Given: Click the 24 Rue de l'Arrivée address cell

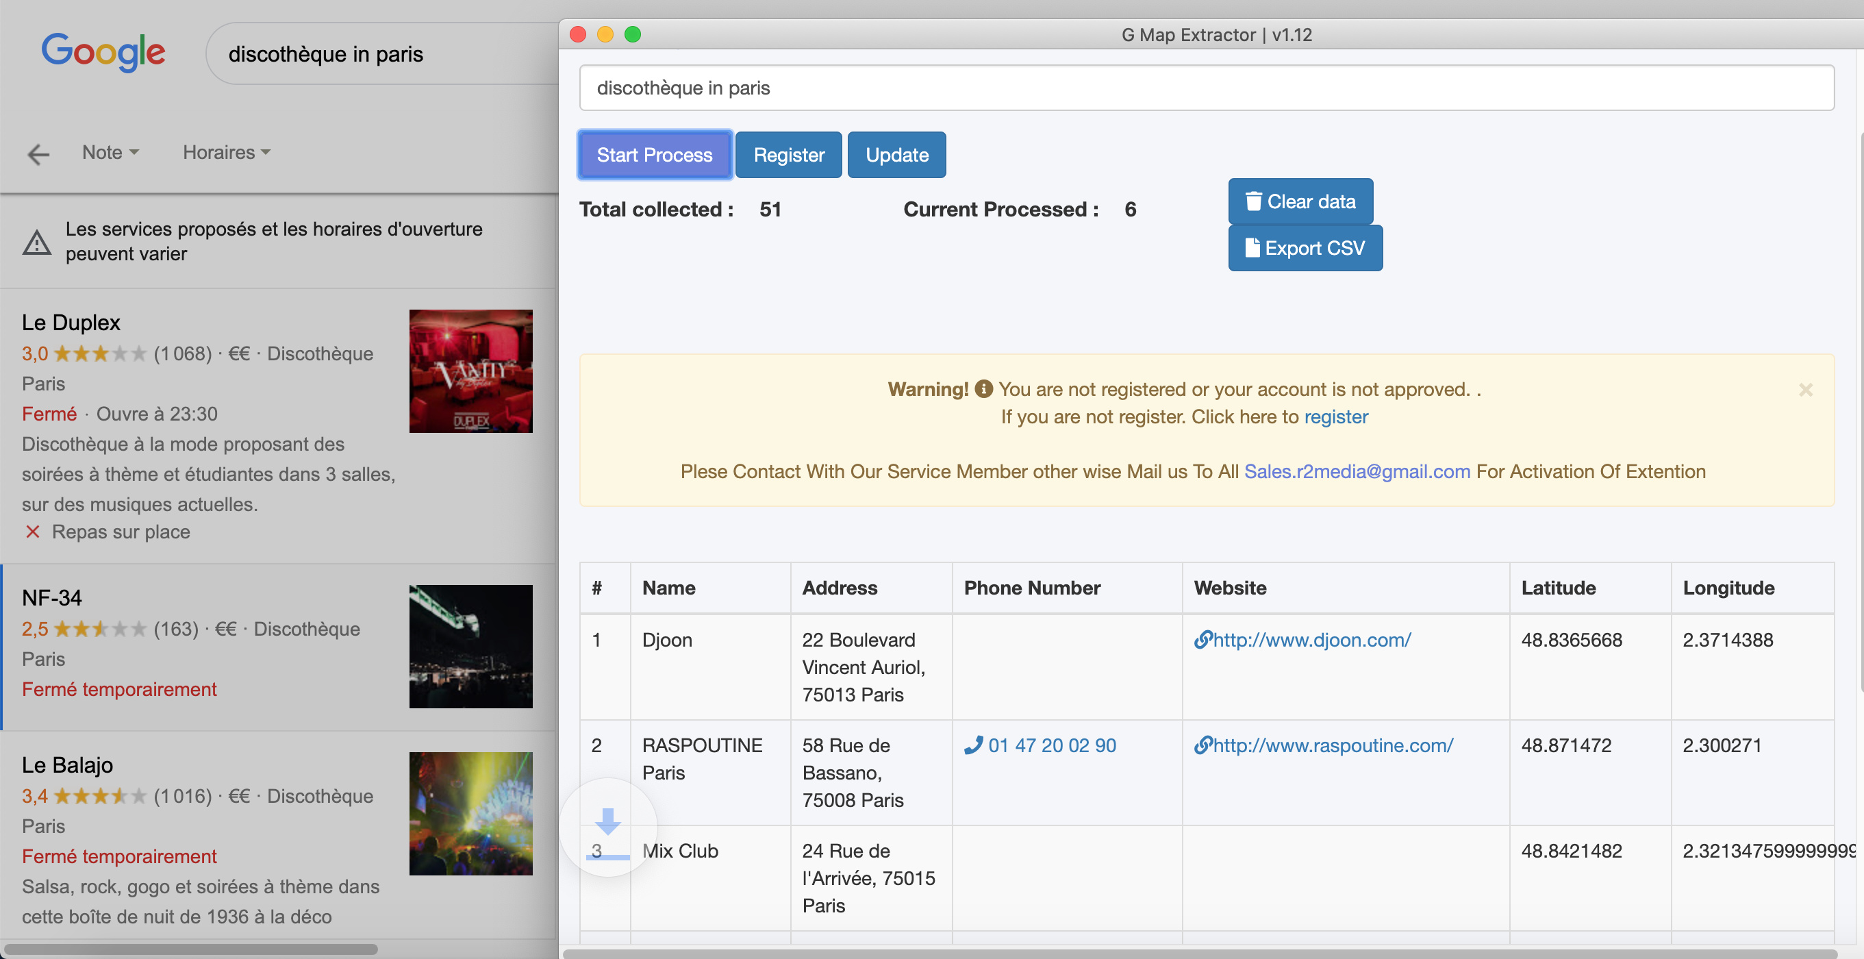Looking at the screenshot, I should click(871, 879).
